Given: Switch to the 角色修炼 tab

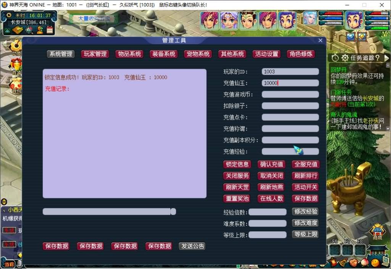Looking at the screenshot, I should point(301,54).
